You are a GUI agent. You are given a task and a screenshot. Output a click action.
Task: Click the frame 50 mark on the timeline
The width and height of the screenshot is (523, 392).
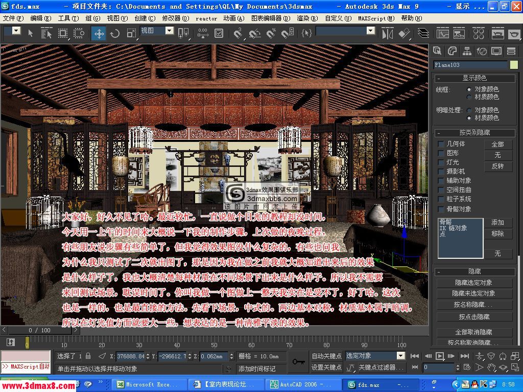point(214,343)
